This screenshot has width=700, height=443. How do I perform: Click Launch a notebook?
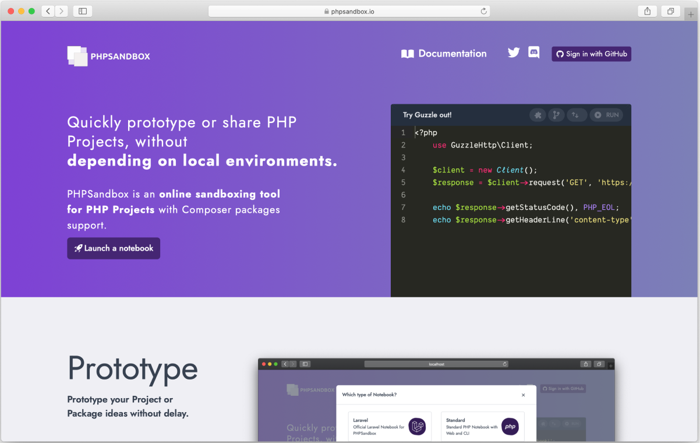click(x=114, y=248)
